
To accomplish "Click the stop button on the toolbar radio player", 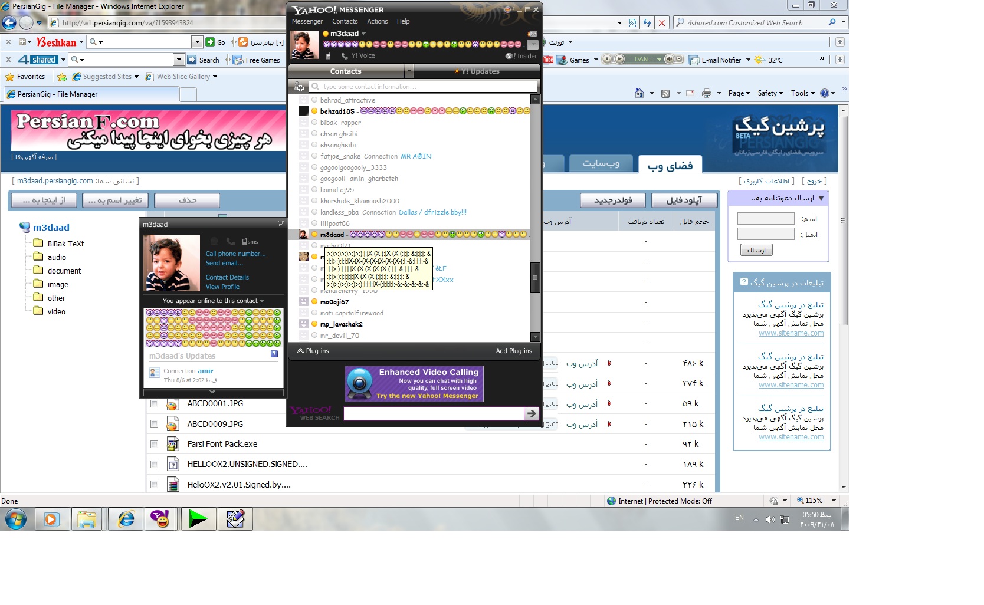I will [607, 59].
